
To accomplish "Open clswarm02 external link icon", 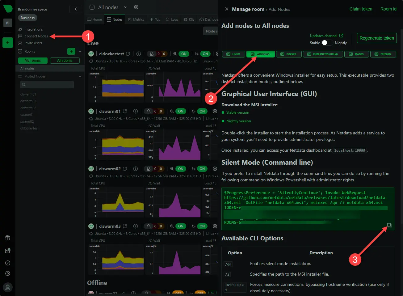I will point(125,169).
